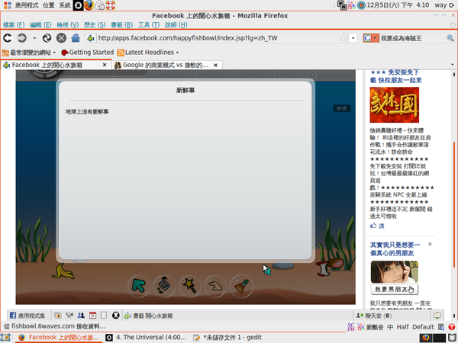
Task: Click the girl photo ad thumbnail
Action: (395, 272)
